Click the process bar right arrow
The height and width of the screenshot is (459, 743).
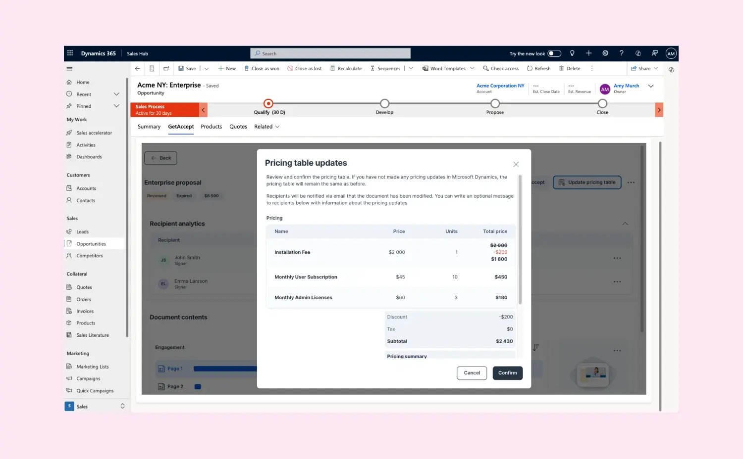[659, 110]
